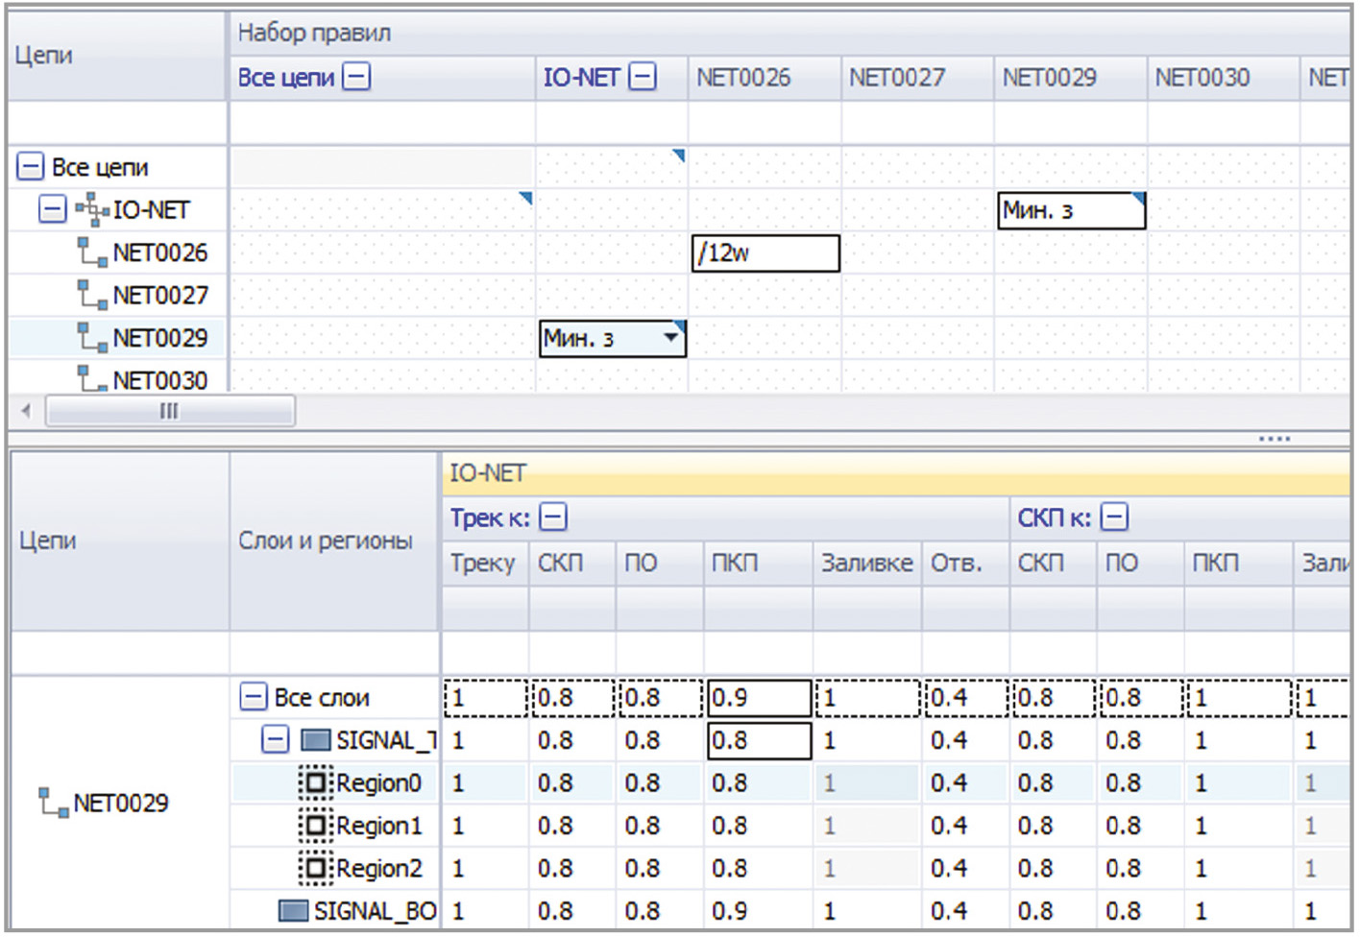
Task: Click the '/12w' cell in NET0026 row
Action: [x=765, y=253]
